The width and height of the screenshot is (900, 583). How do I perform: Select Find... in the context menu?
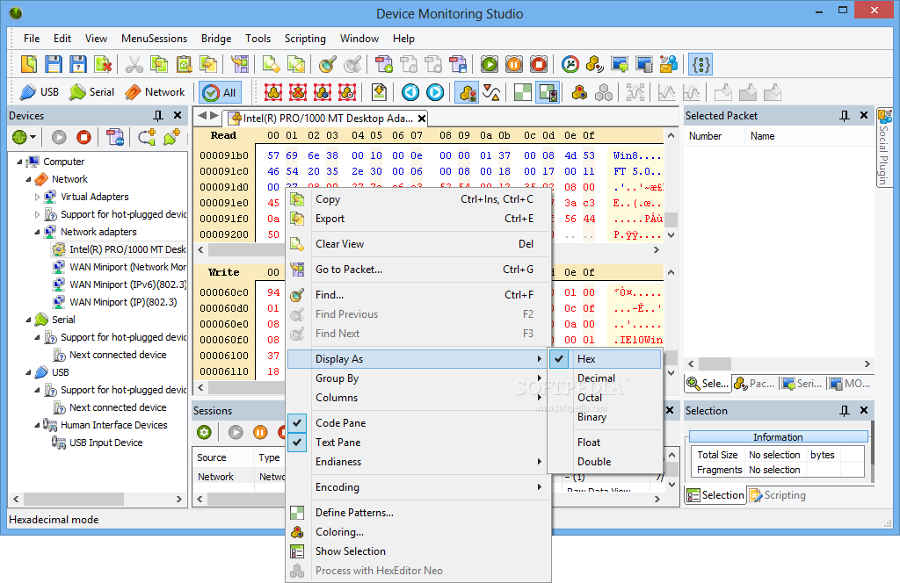419,295
